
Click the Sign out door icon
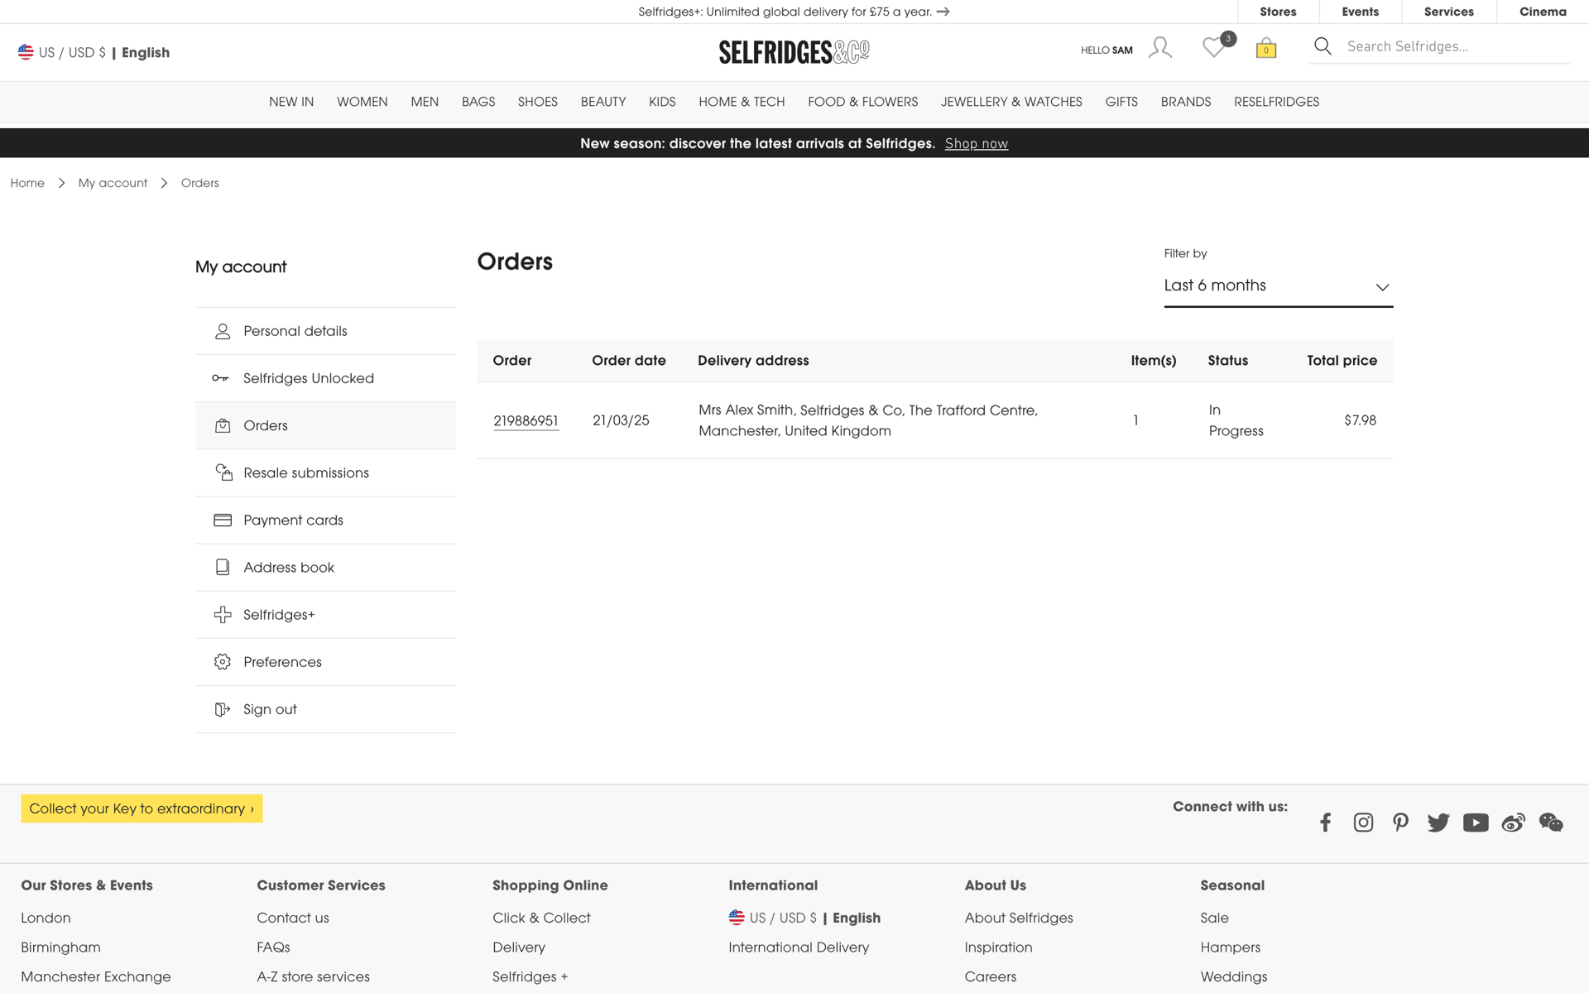tap(223, 709)
